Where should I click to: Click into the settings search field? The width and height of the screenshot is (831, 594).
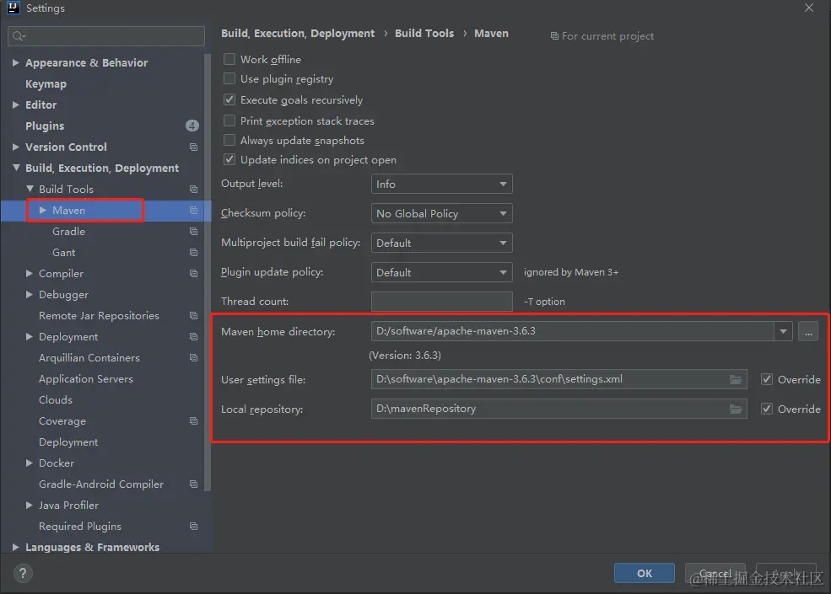[x=106, y=36]
